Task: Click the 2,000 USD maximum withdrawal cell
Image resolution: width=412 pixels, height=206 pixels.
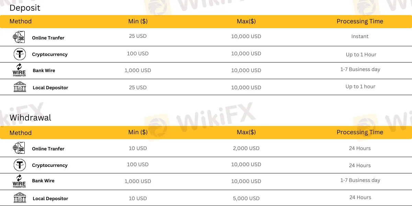Action: point(246,148)
